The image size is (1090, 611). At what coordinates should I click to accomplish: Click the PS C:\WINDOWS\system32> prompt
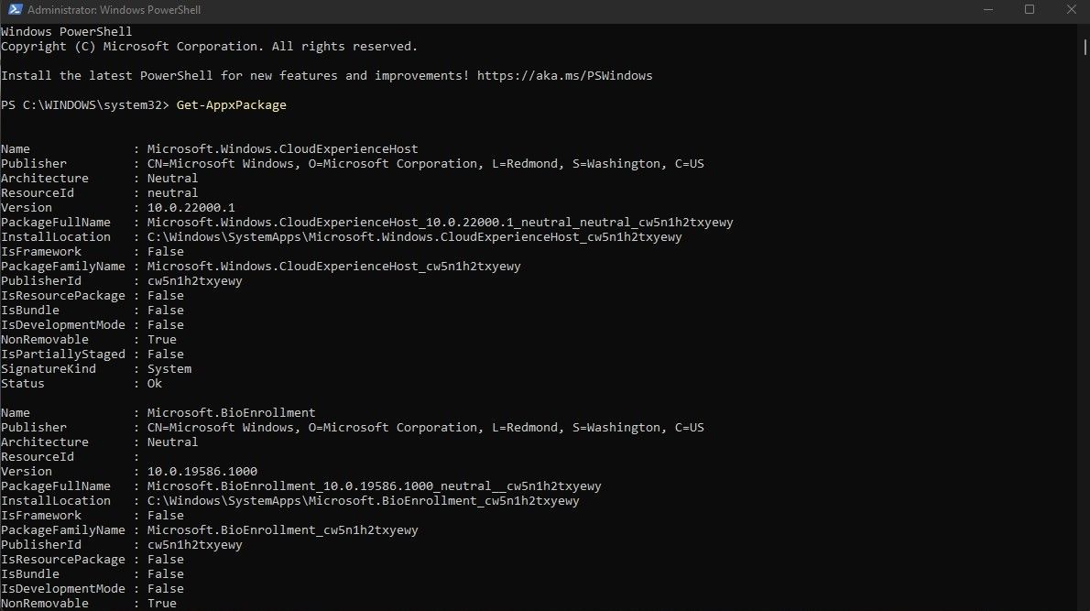85,104
